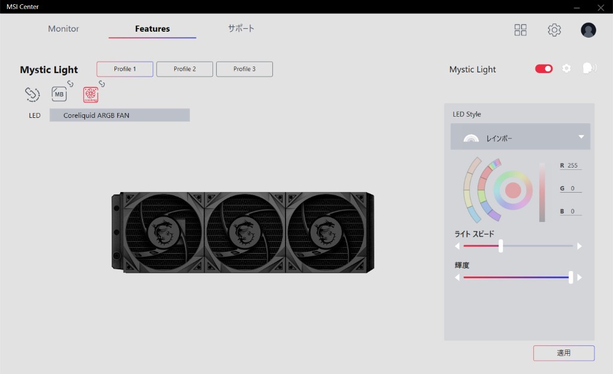The image size is (613, 374).
Task: Click the R value input field
Action: pos(572,166)
